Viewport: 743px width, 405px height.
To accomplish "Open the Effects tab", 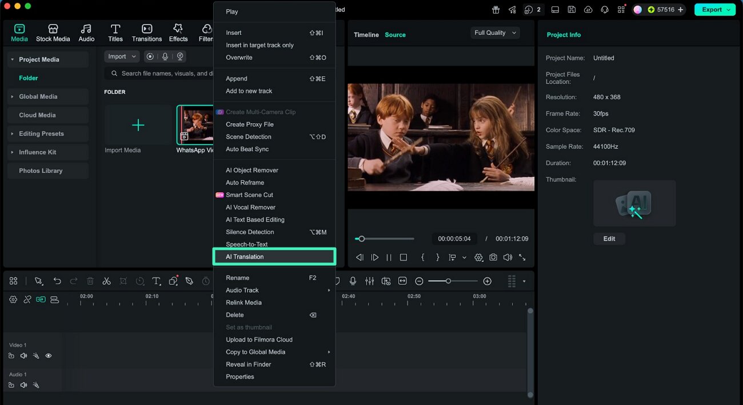I will click(178, 33).
